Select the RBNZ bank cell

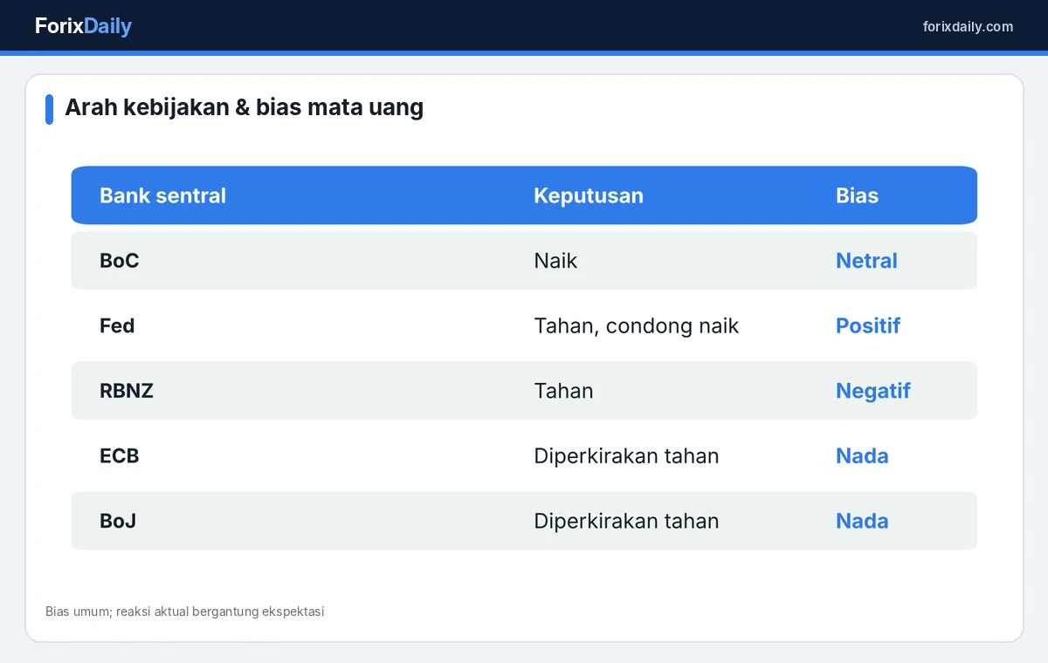tap(127, 391)
